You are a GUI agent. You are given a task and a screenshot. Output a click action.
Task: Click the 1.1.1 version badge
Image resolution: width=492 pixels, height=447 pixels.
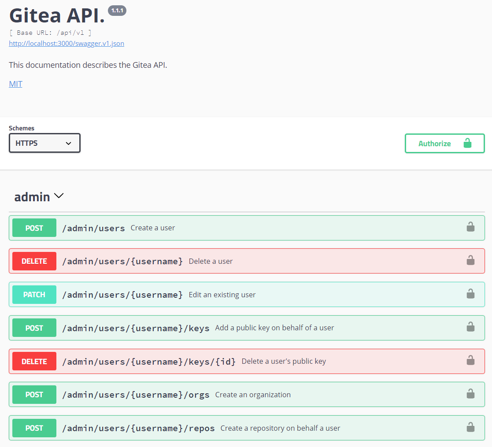[x=117, y=11]
